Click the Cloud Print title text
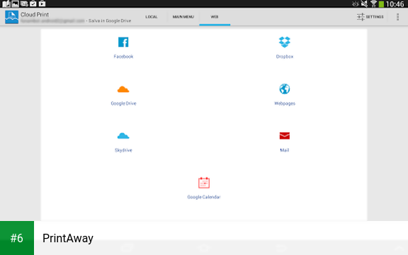The image size is (408, 255). coord(35,15)
